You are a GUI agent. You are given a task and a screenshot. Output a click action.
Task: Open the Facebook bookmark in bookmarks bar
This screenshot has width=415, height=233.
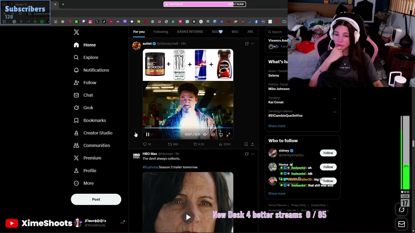click(x=256, y=22)
